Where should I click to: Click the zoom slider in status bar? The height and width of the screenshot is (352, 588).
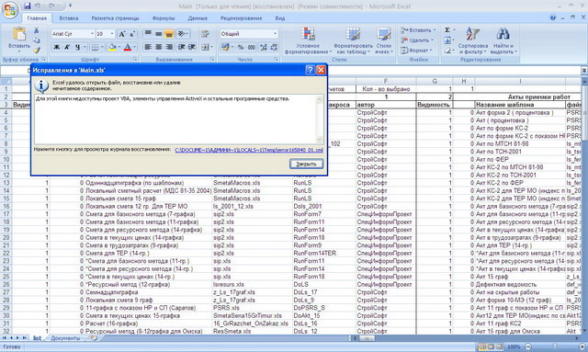point(555,346)
